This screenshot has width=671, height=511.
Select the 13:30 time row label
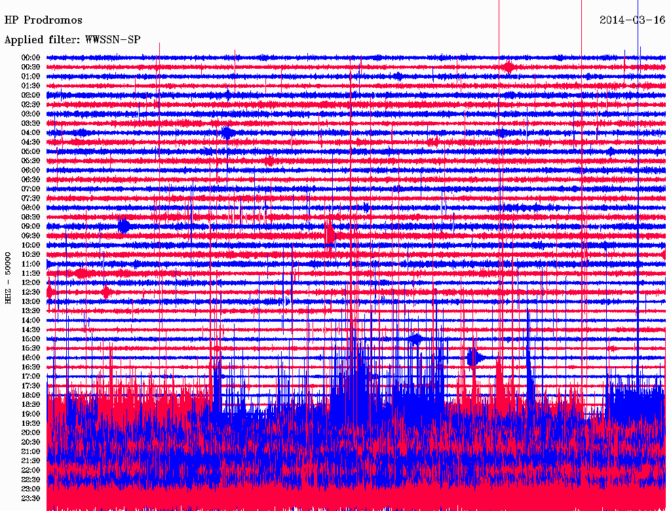click(x=31, y=311)
